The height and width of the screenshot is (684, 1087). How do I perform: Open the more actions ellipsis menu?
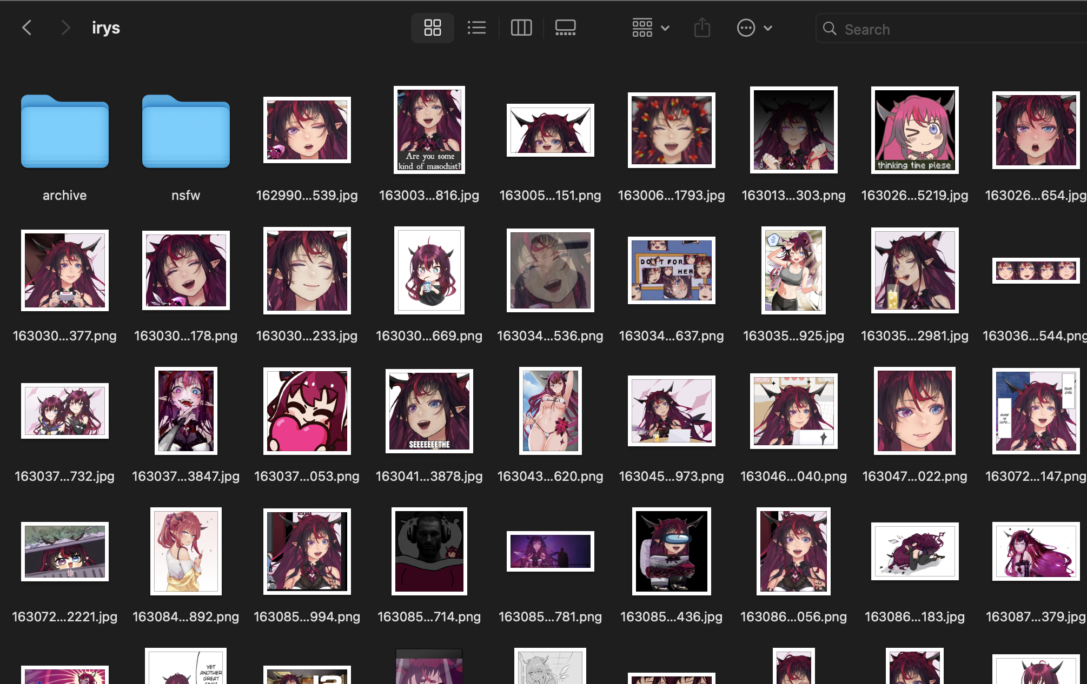[x=746, y=28]
